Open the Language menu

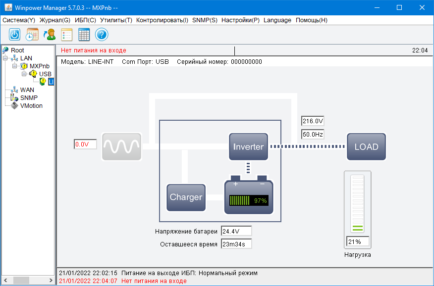tap(277, 20)
